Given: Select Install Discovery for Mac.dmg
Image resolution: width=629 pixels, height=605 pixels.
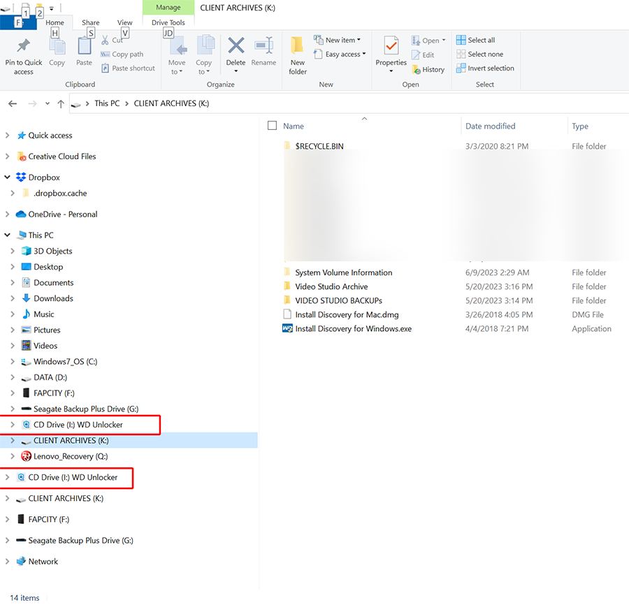Looking at the screenshot, I should (347, 315).
